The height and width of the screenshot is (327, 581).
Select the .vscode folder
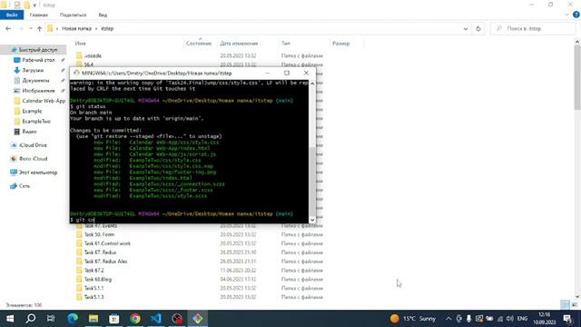coord(93,55)
